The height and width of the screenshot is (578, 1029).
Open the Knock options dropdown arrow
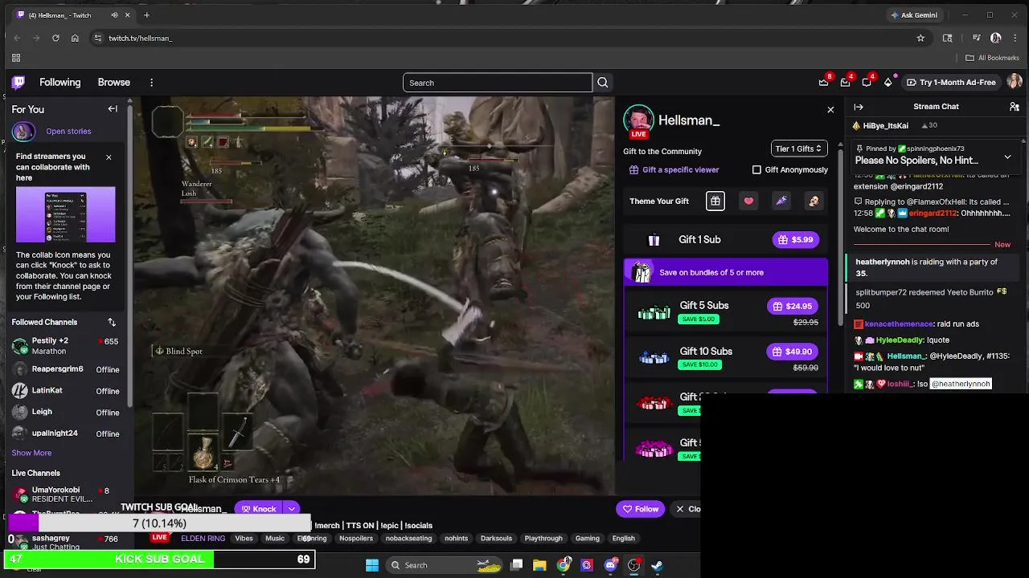291,508
